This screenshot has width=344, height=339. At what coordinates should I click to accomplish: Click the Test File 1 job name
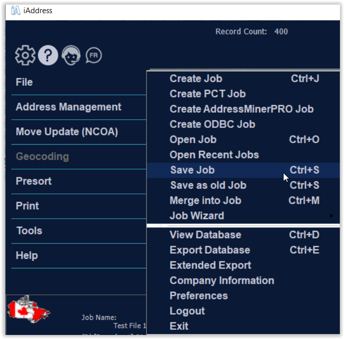click(130, 326)
